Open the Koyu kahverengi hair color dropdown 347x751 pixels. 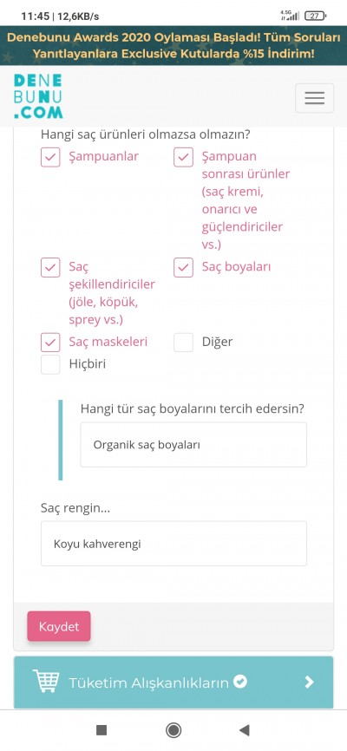(x=173, y=544)
